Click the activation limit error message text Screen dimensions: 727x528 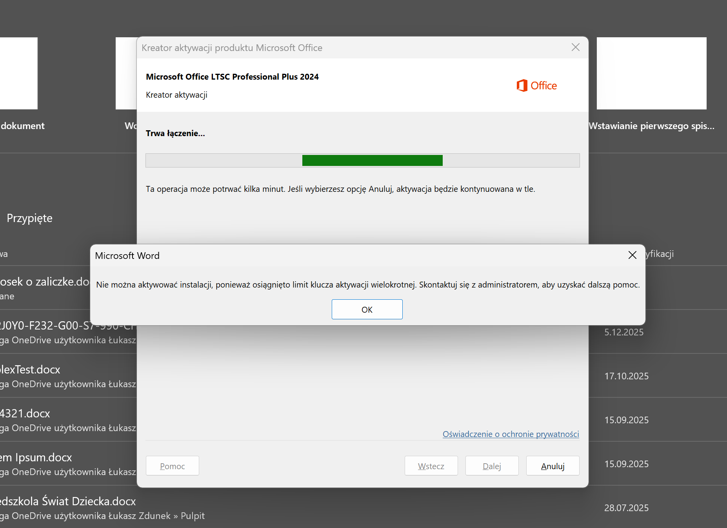coord(368,284)
